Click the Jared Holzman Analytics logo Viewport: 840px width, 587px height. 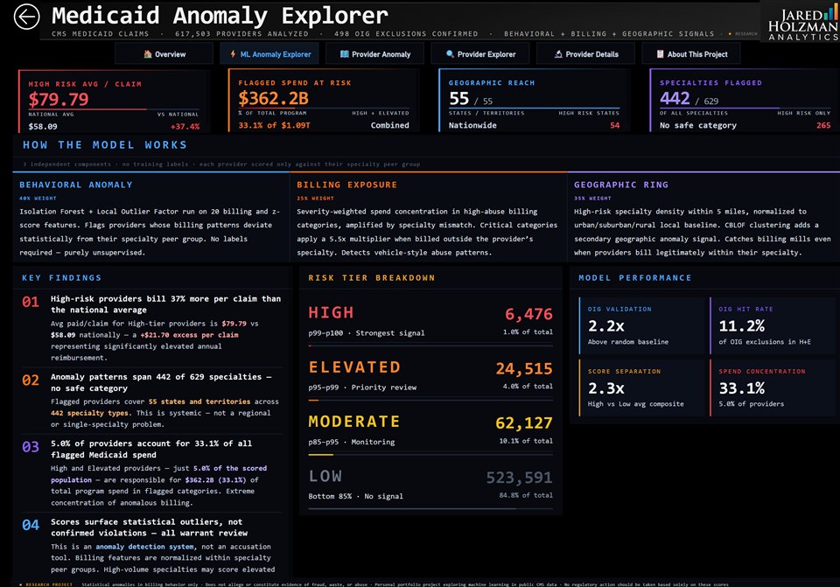coord(802,24)
